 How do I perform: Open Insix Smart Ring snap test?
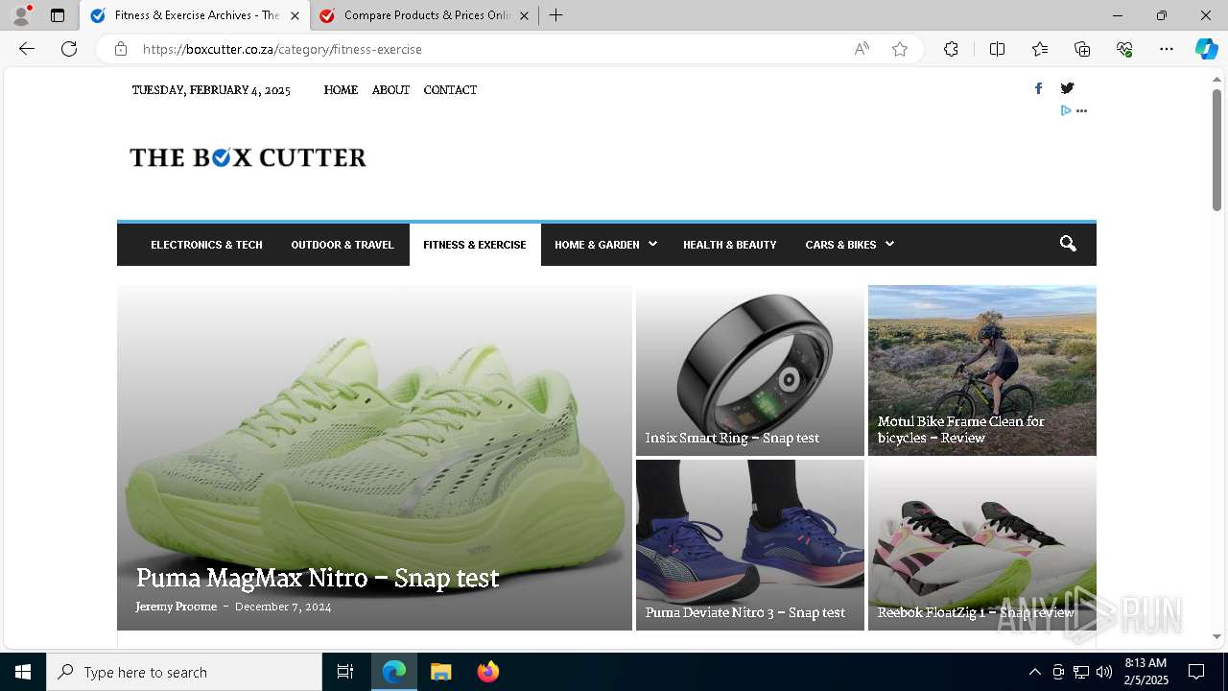click(x=732, y=438)
